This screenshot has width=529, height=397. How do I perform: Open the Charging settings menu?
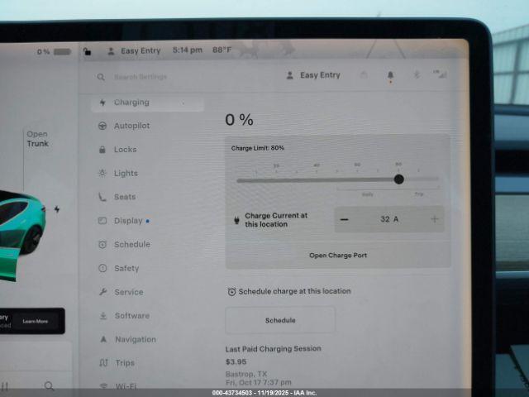147,103
